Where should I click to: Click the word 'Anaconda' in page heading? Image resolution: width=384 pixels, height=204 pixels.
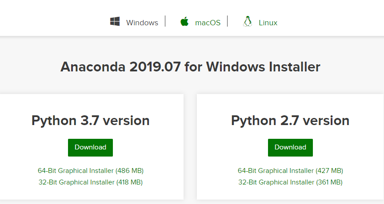coord(92,67)
